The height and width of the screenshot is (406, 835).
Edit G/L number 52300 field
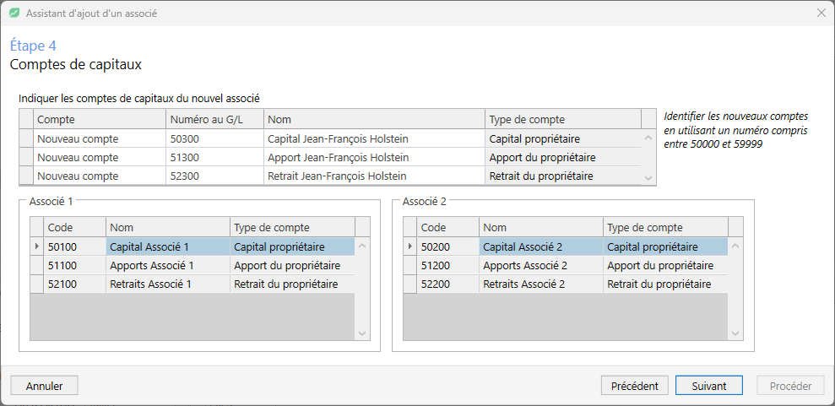click(214, 176)
